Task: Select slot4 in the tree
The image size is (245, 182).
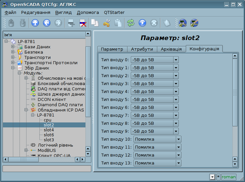Action: click(x=49, y=130)
